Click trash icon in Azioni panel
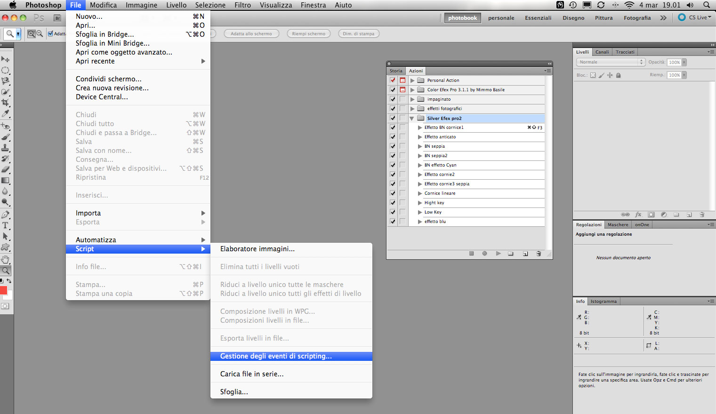 tap(539, 254)
